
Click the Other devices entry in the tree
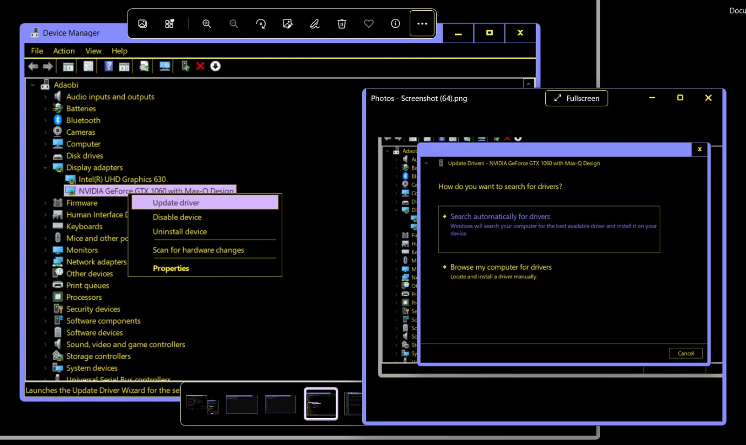point(90,273)
